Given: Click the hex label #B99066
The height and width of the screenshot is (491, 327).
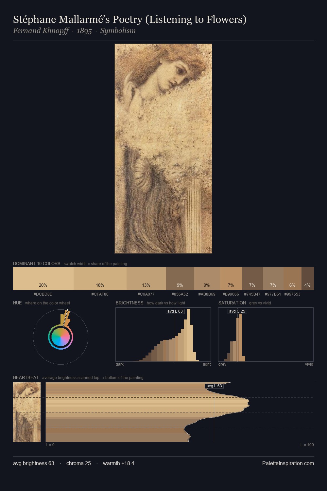Looking at the screenshot, I should click(231, 294).
